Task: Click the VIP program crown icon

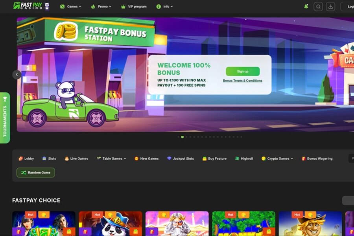Action: [123, 7]
